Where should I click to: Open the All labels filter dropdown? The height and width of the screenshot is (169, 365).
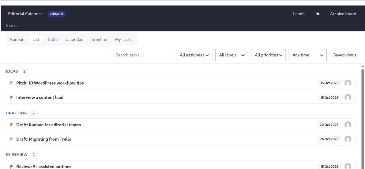[x=231, y=55]
